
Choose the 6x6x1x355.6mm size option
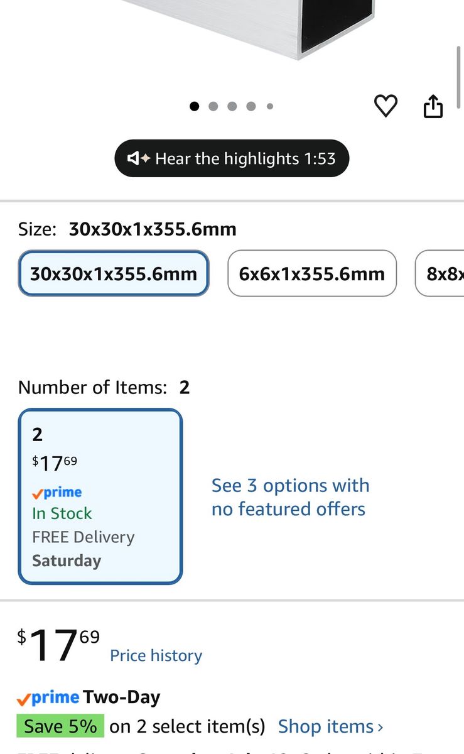pyautogui.click(x=312, y=273)
